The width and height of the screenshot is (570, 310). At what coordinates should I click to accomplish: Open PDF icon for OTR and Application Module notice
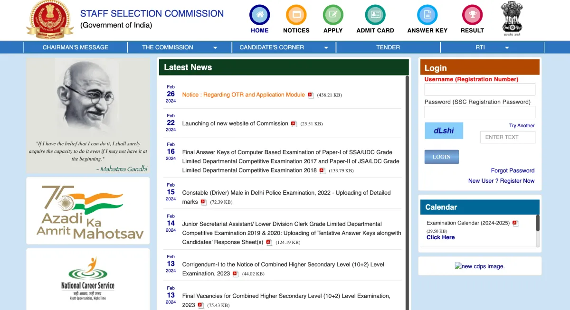point(311,95)
